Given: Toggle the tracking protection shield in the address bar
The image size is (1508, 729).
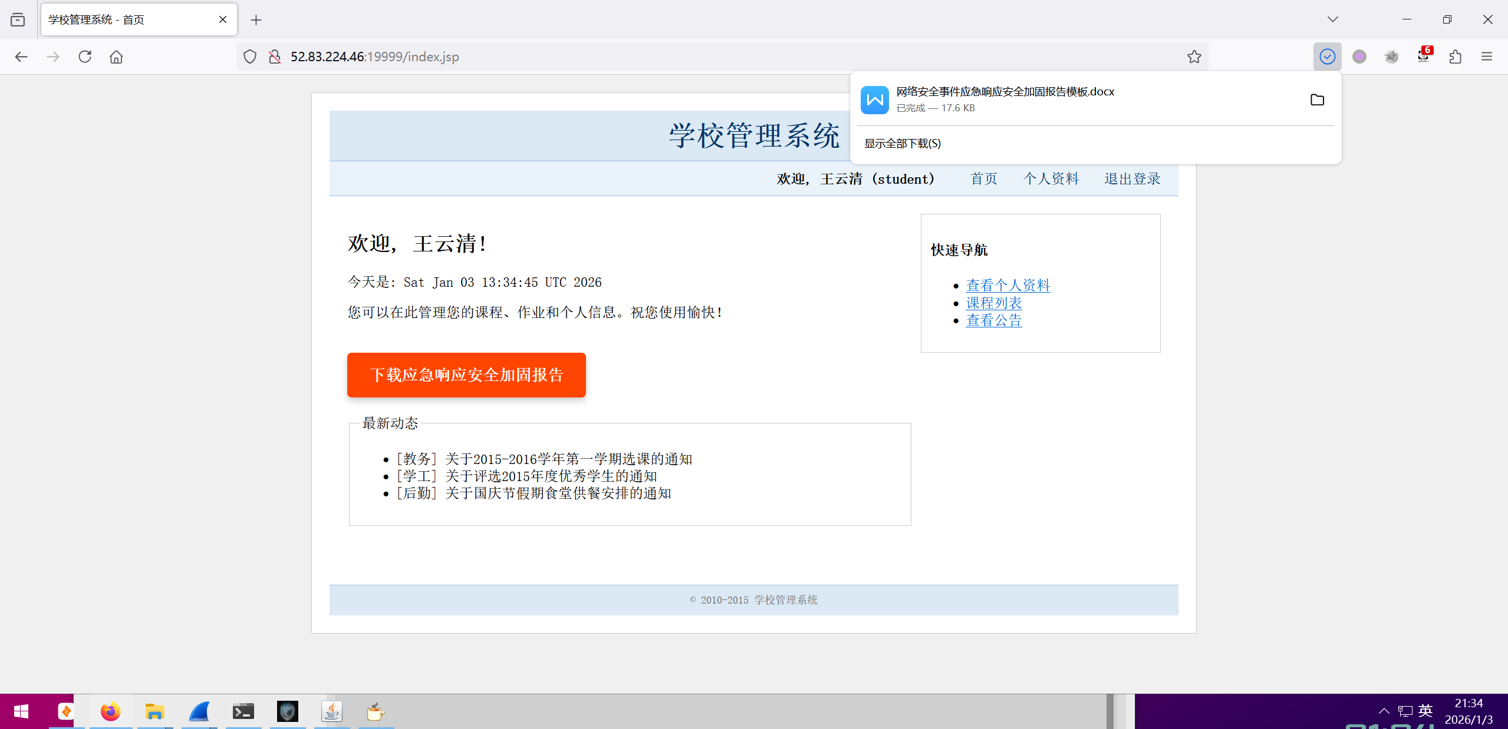Looking at the screenshot, I should point(249,56).
